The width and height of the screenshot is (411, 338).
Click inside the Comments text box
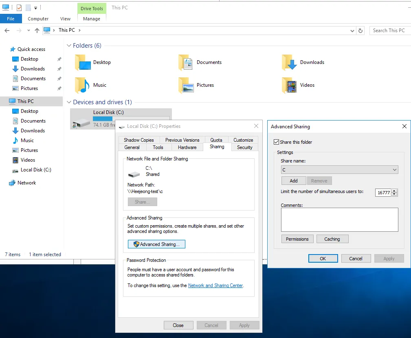pyautogui.click(x=339, y=219)
